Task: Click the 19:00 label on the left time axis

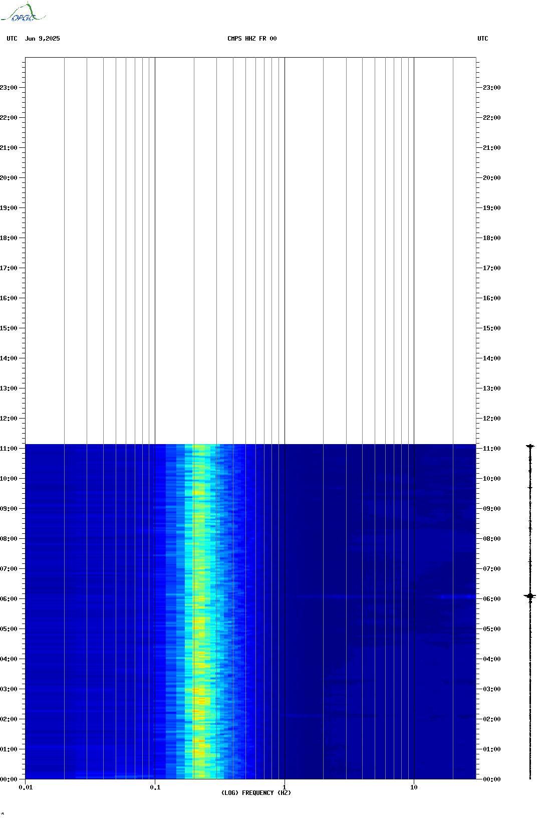Action: point(8,208)
